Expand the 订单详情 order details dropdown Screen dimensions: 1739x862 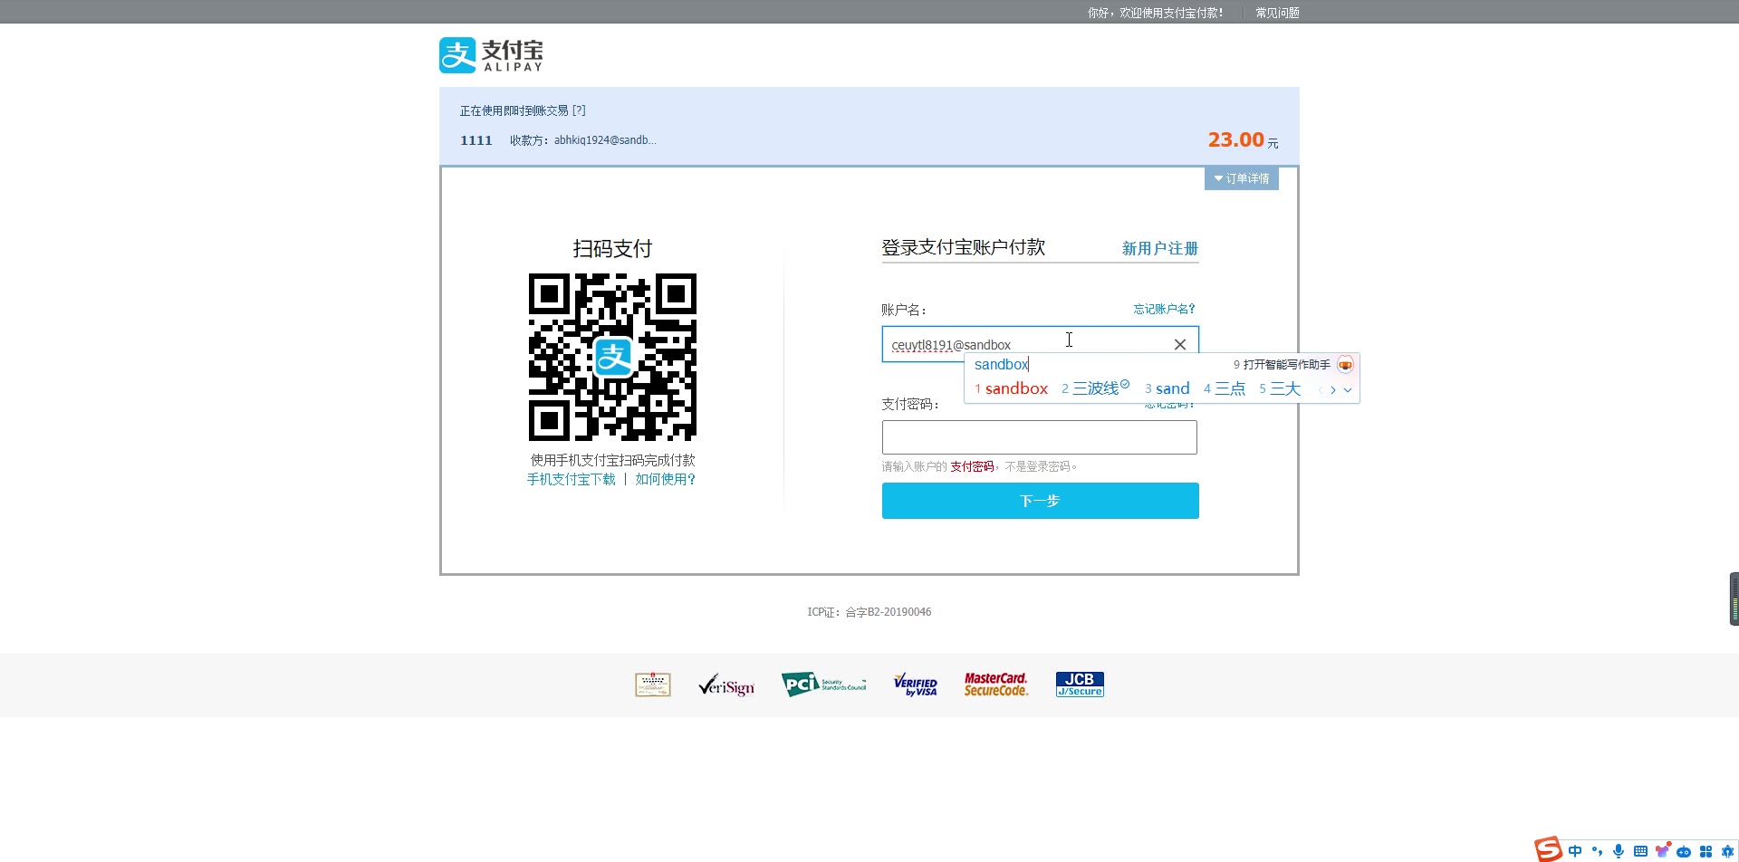tap(1241, 178)
